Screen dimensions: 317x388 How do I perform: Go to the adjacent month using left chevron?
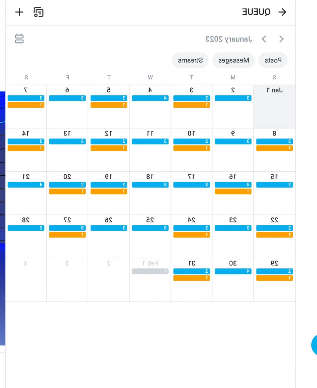click(264, 39)
